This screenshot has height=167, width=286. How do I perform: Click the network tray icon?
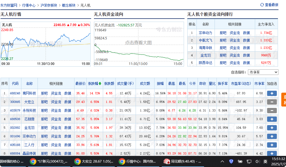[249, 161]
